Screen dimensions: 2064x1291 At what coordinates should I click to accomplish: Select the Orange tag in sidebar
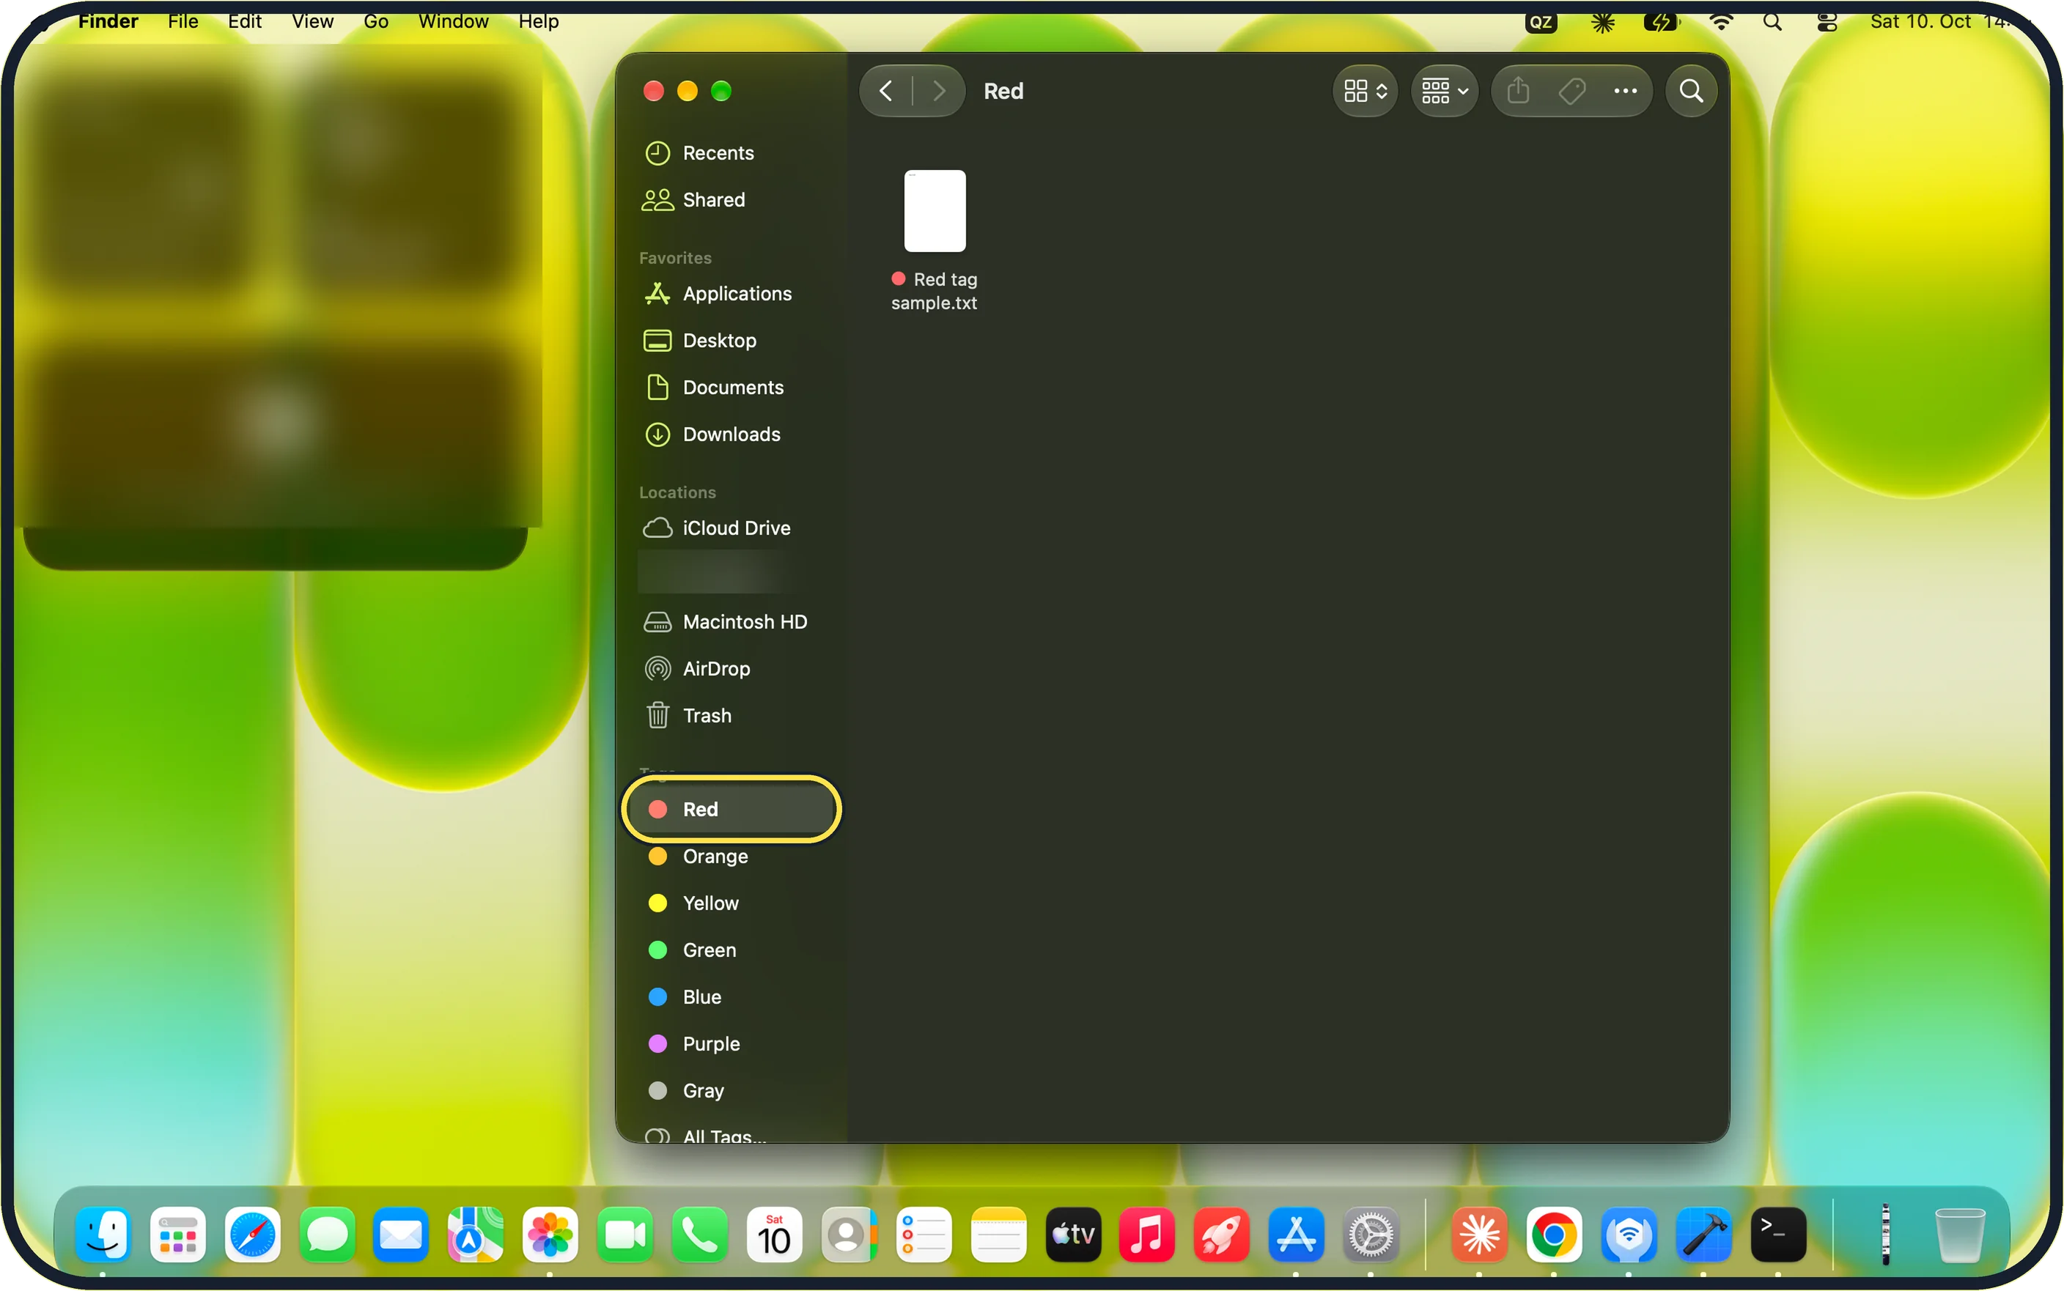731,857
